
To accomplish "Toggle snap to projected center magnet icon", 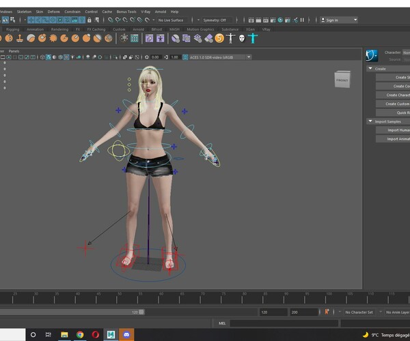I will [x=133, y=20].
